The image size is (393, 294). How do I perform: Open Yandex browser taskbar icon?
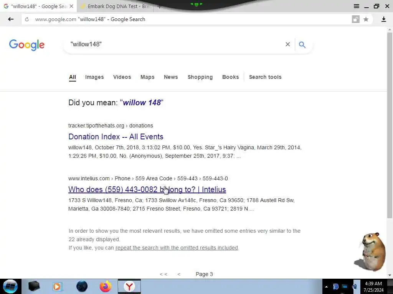(x=129, y=286)
